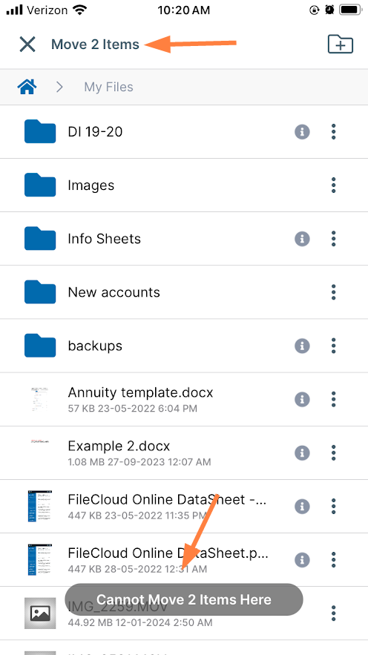View info for backups folder
The width and height of the screenshot is (368, 655).
[x=302, y=346]
